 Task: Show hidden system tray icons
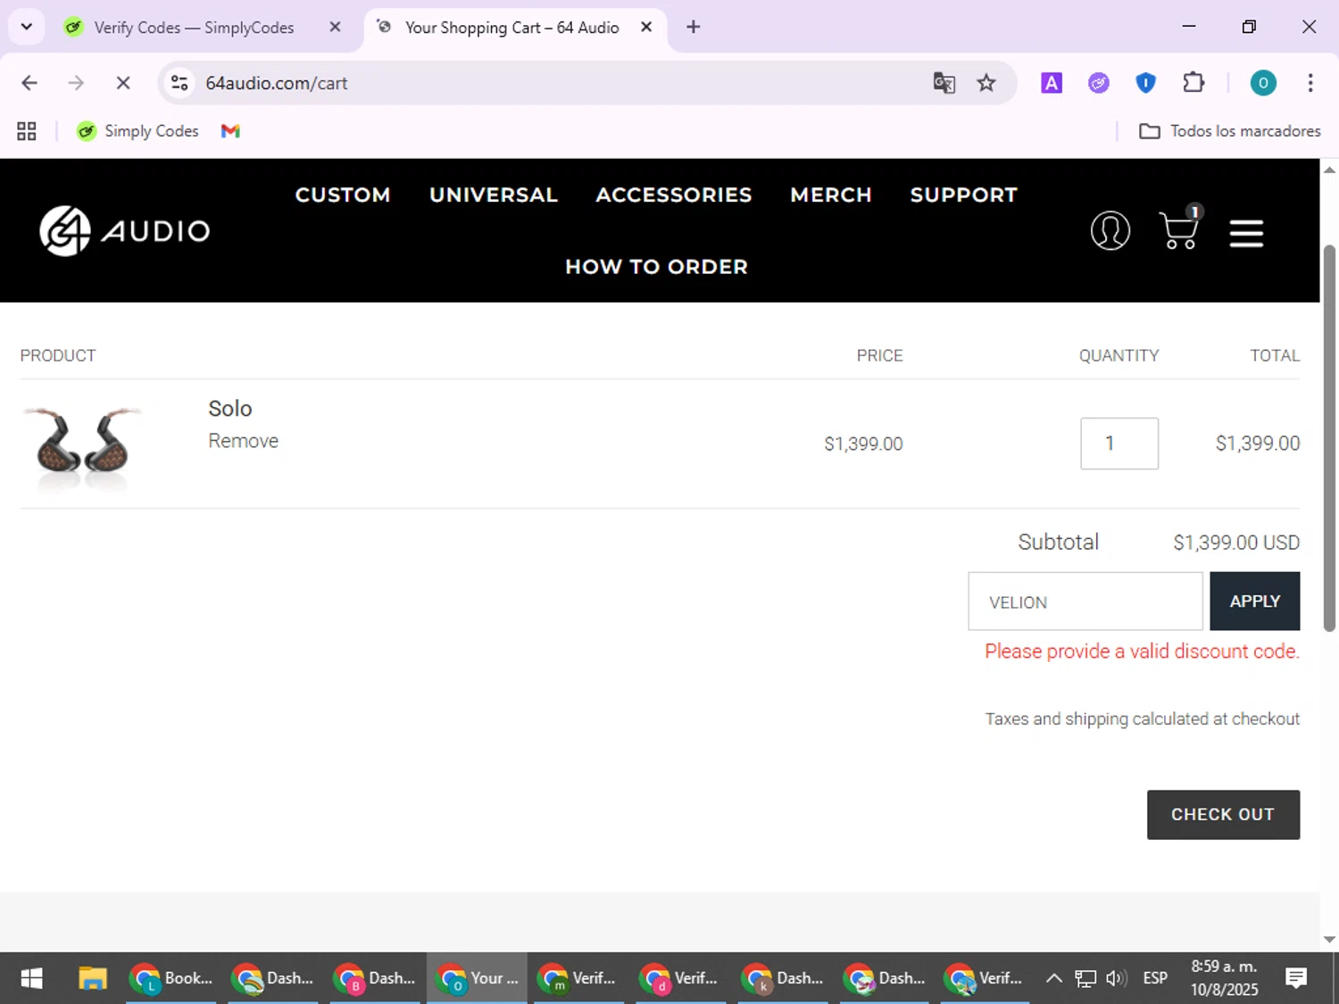[1053, 978]
